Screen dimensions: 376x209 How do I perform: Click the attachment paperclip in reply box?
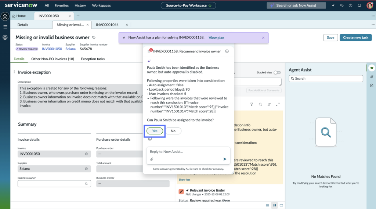[x=152, y=159]
